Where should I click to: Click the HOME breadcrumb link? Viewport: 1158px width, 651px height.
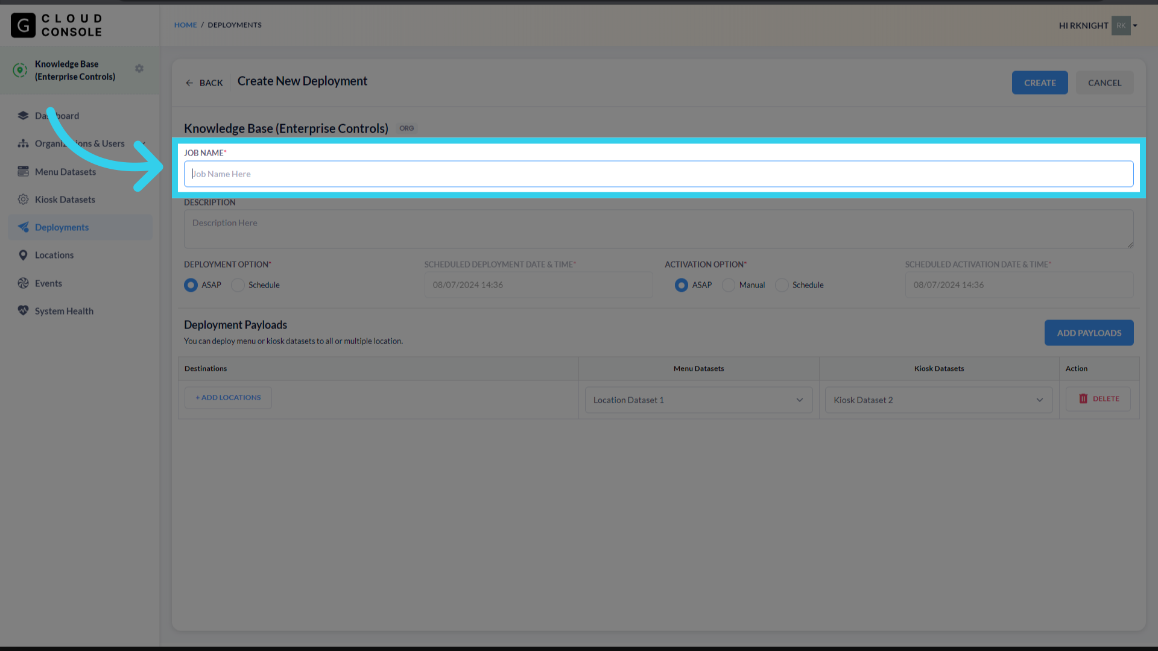[x=185, y=25]
